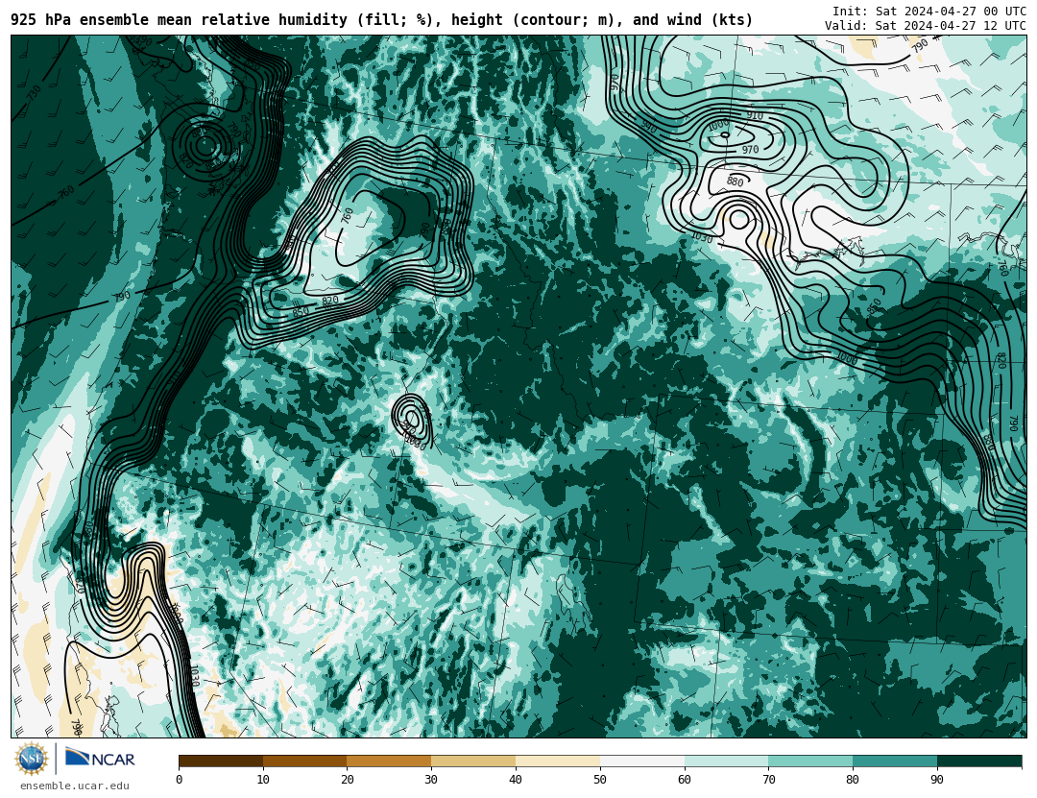Select the 60–70% pale mint colorbar segment
Image resolution: width=1037 pixels, height=798 pixels.
726,761
